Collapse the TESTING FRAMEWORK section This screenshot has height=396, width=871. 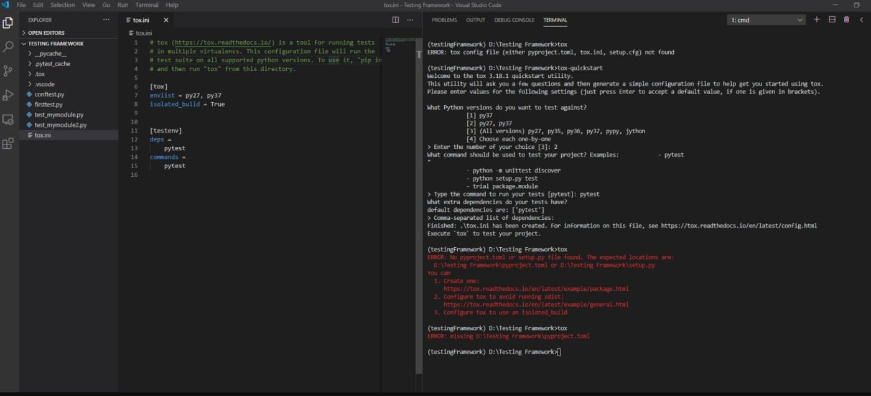68,44
